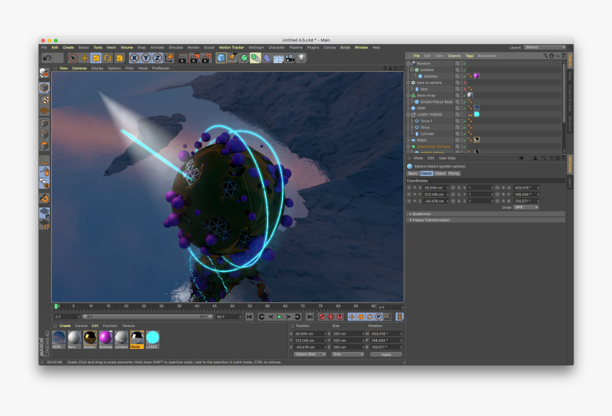Select the Rotate tool in the toolbar
The image size is (612, 416).
(x=107, y=58)
